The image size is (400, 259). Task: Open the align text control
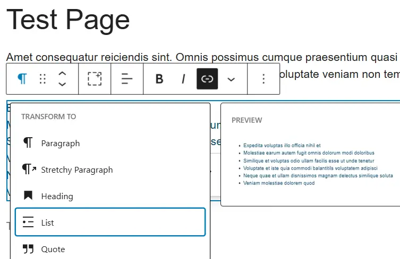pyautogui.click(x=127, y=79)
